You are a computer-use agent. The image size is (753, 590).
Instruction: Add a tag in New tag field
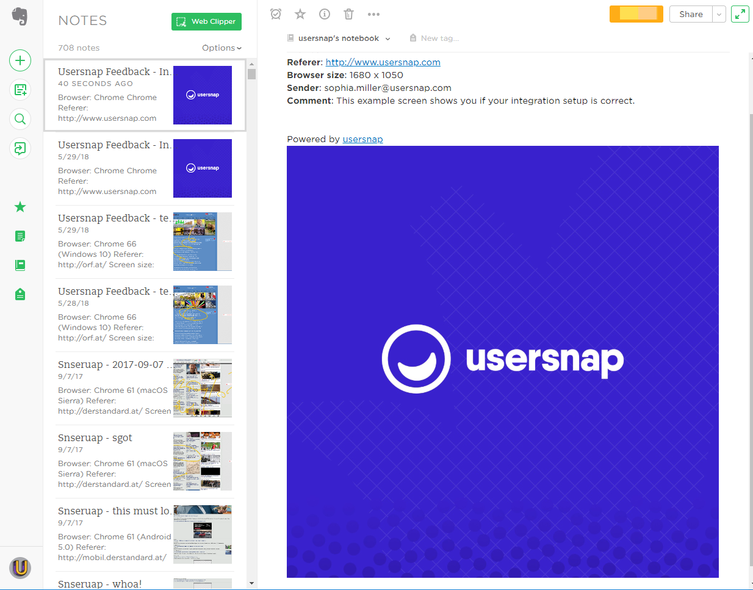click(x=439, y=38)
